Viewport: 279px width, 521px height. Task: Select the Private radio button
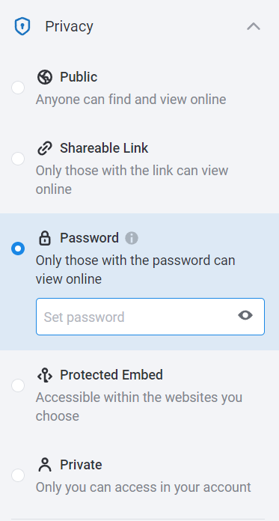click(x=18, y=475)
